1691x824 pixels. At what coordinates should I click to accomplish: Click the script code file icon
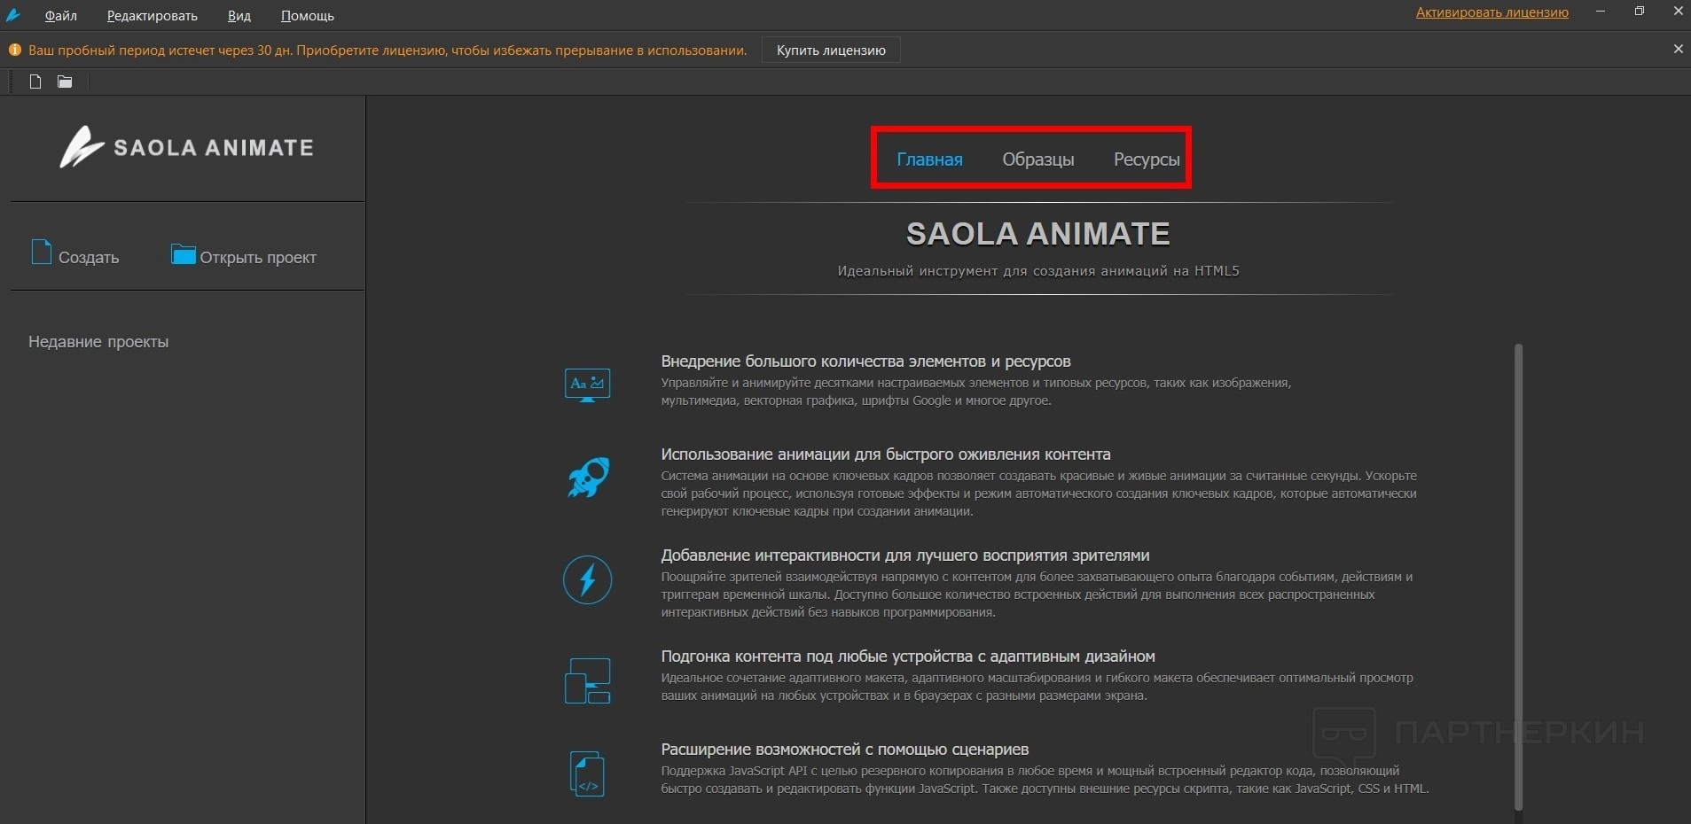click(x=587, y=773)
